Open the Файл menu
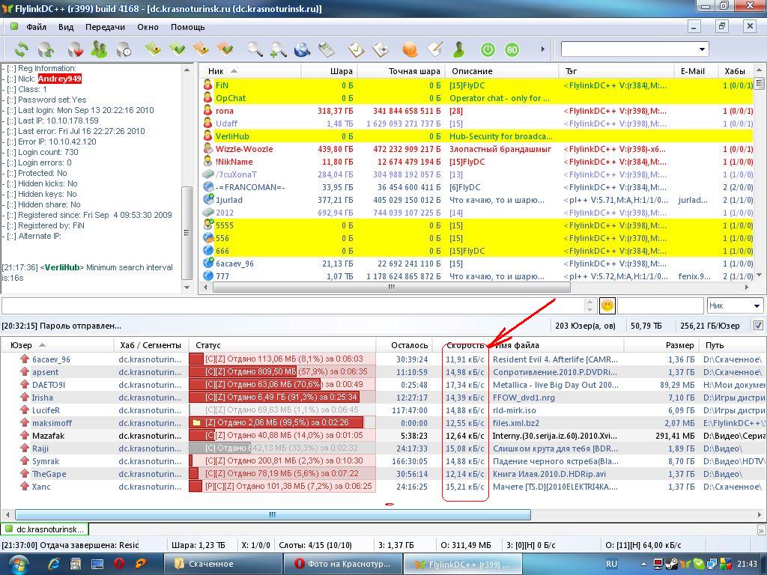The width and height of the screenshot is (767, 575). (x=36, y=27)
